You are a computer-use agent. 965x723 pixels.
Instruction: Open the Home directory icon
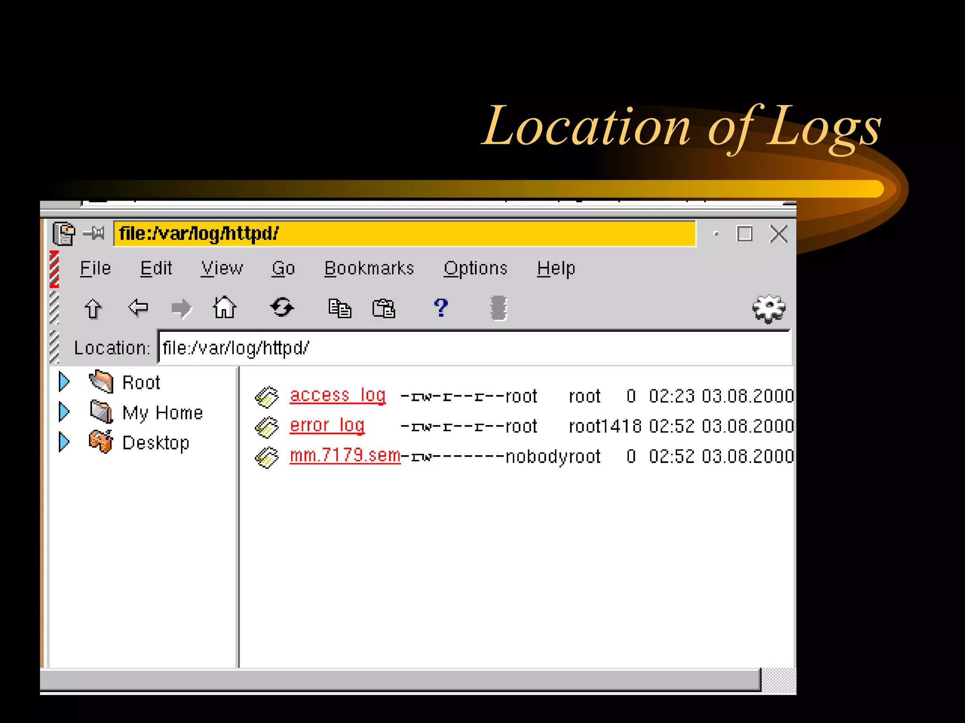click(225, 307)
